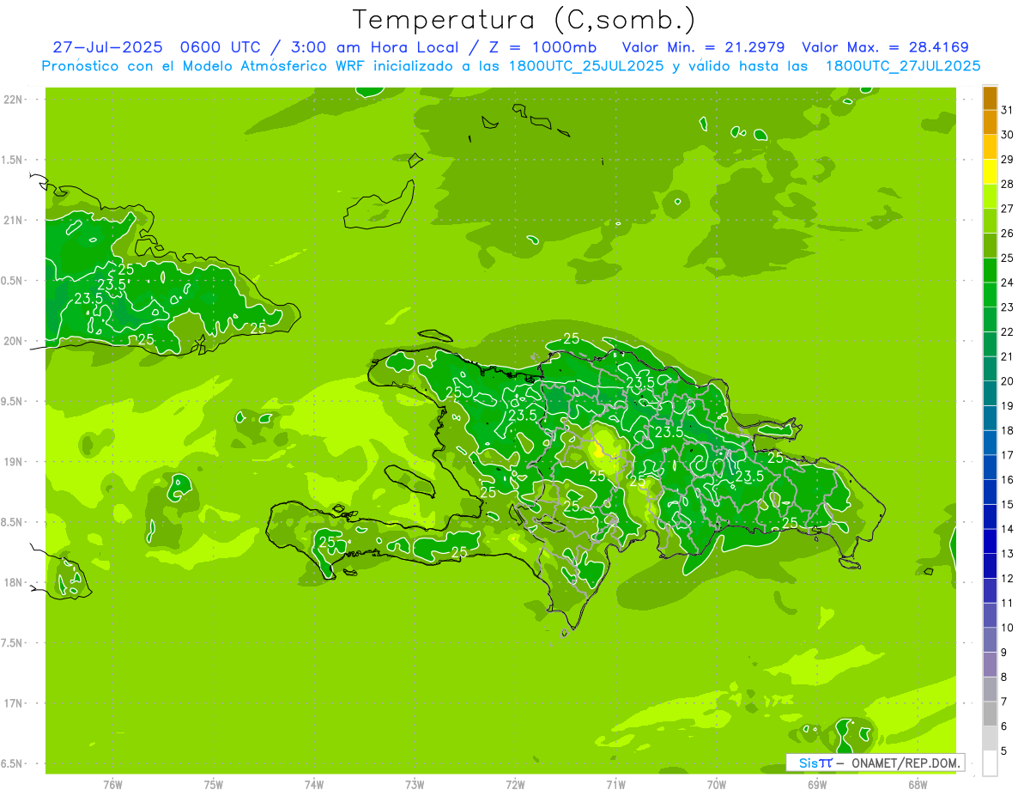Screen dimensions: 1030x796
Task: Click the "0600 UTC" time text
Action: pyautogui.click(x=219, y=47)
